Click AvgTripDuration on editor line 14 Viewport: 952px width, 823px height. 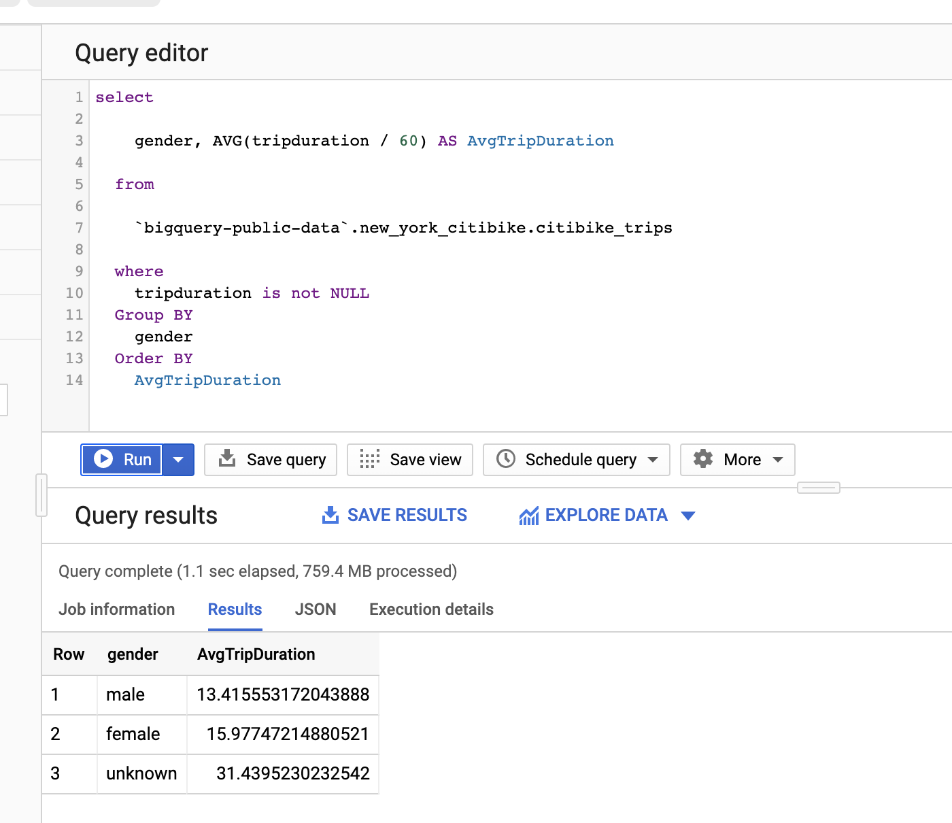tap(207, 380)
